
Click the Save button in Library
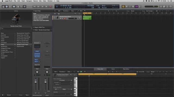pyautogui.click(x=27, y=95)
